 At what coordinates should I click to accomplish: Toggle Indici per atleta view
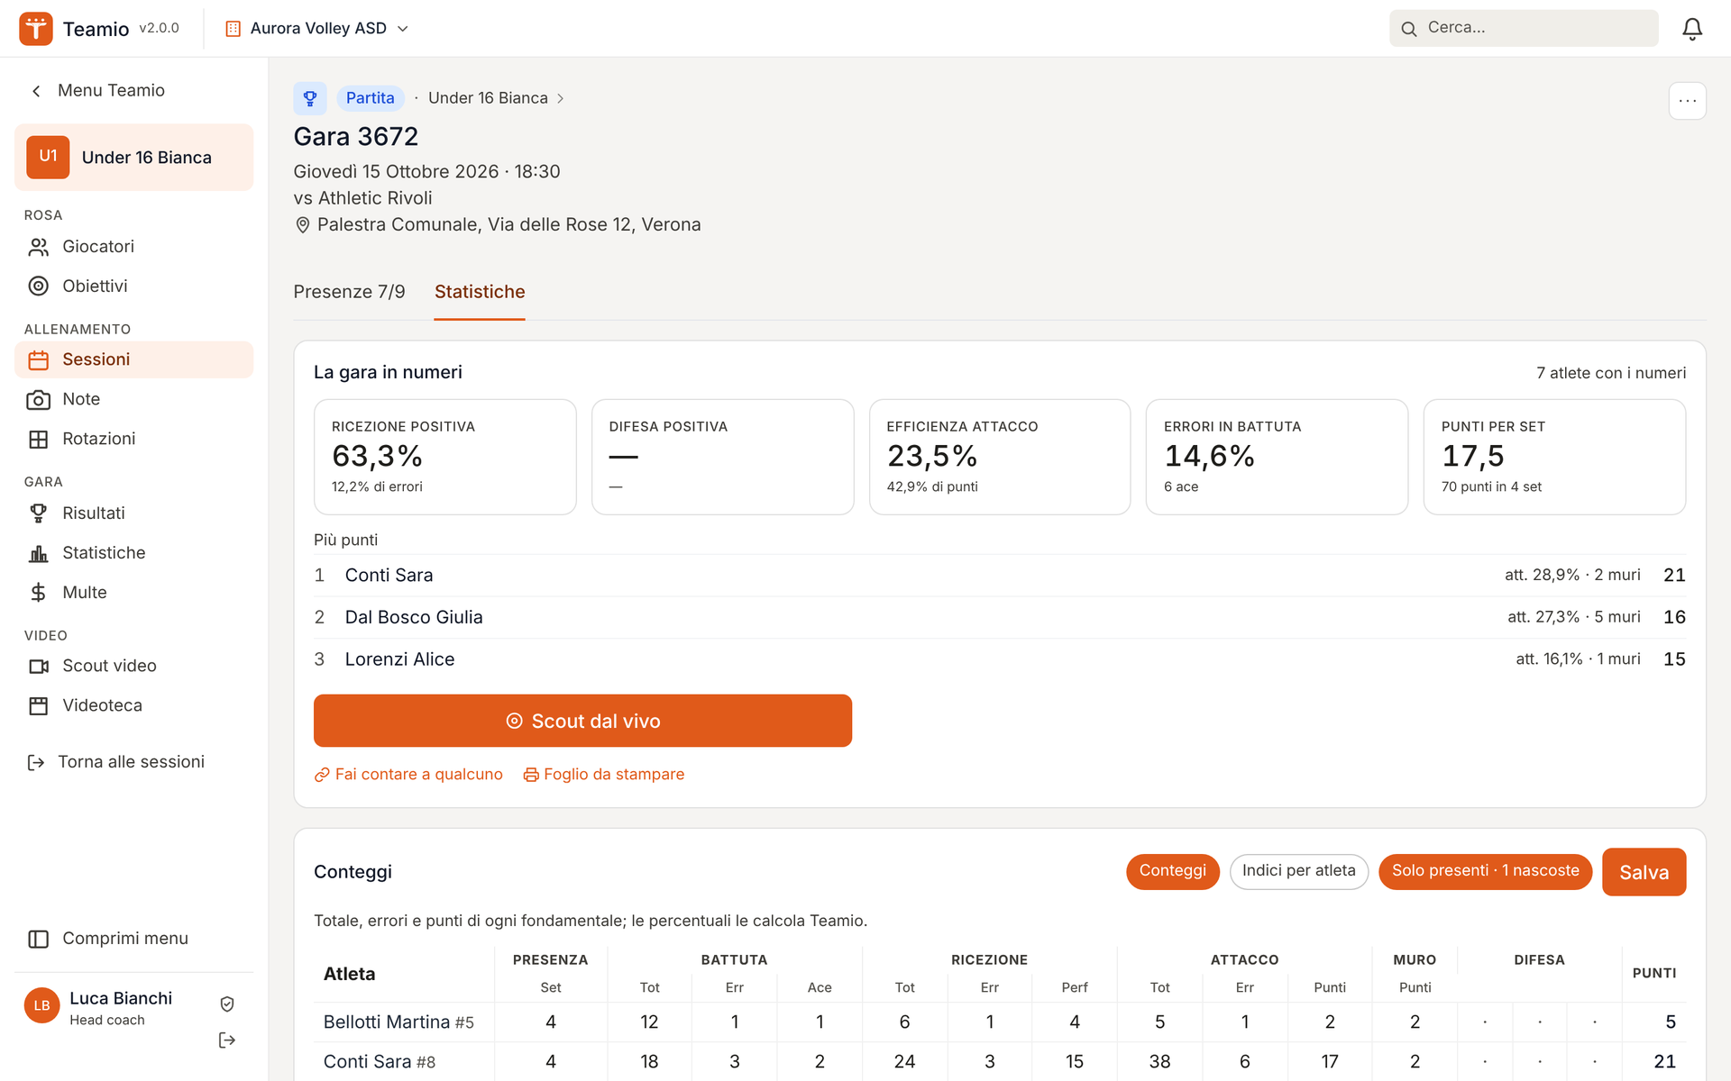[x=1298, y=871]
